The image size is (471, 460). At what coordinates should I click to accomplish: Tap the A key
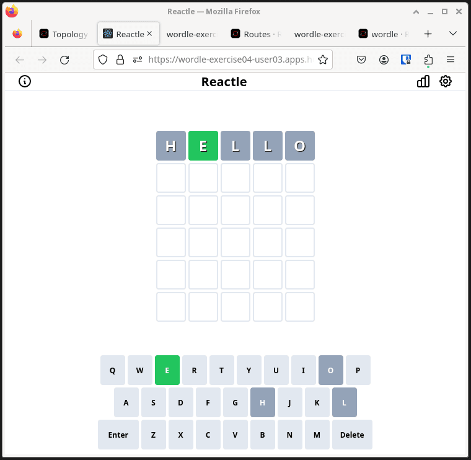tap(126, 402)
